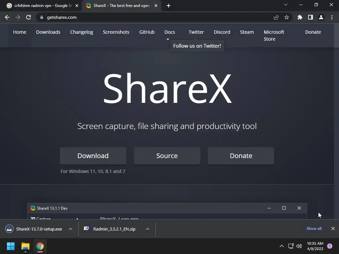Close the ShareX tab
This screenshot has height=254, width=339.
(x=156, y=6)
